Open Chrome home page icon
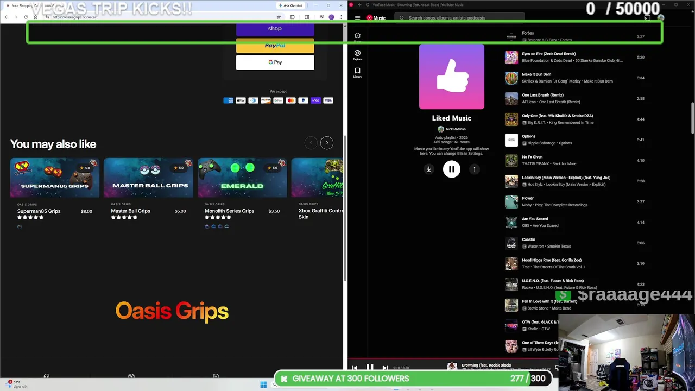Image resolution: width=695 pixels, height=391 pixels. coord(35,17)
